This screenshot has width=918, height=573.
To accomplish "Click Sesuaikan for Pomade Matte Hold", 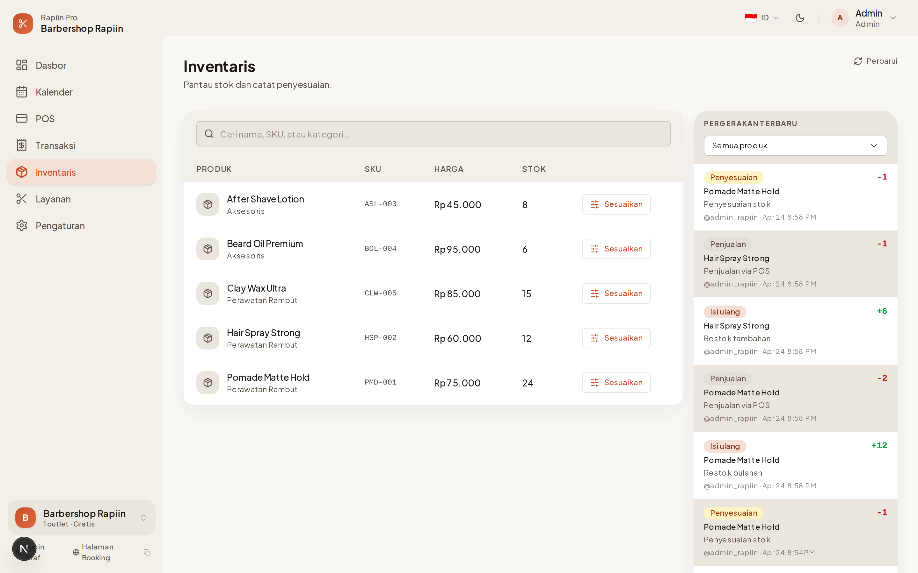I will [616, 383].
